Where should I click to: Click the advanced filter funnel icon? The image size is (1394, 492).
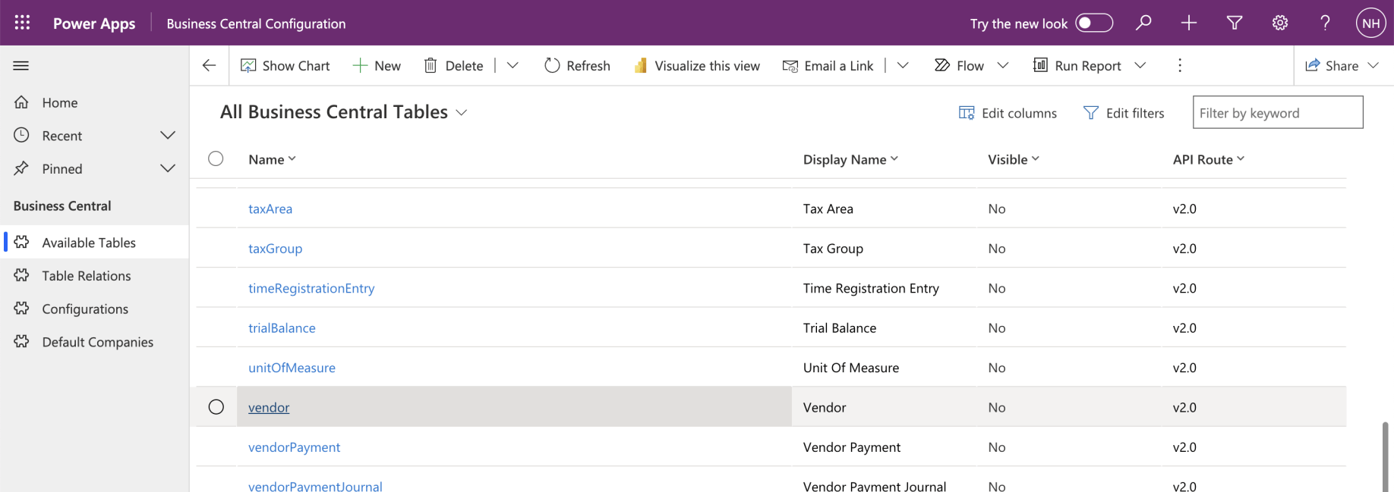(x=1235, y=23)
